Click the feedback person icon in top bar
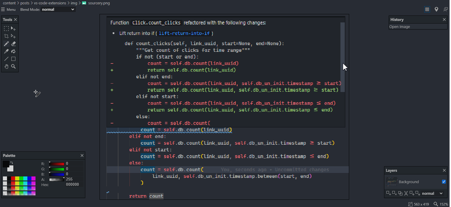The image size is (451, 207). pyautogui.click(x=446, y=9)
